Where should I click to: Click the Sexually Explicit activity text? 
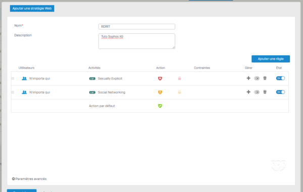point(110,78)
